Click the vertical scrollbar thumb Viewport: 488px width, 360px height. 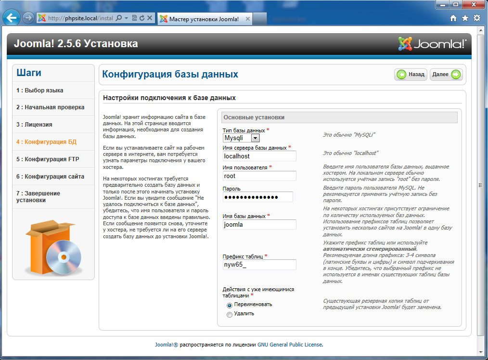(x=481, y=185)
